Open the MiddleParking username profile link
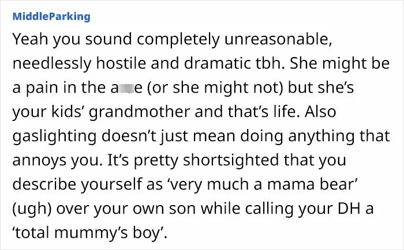 51,17
